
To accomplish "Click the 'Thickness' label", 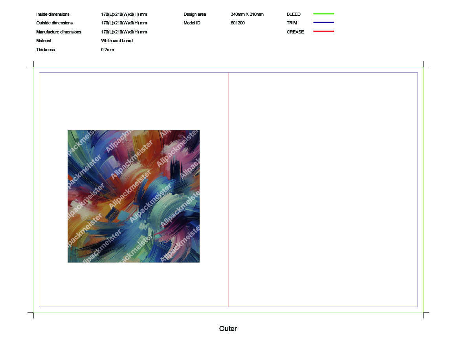I will point(46,50).
